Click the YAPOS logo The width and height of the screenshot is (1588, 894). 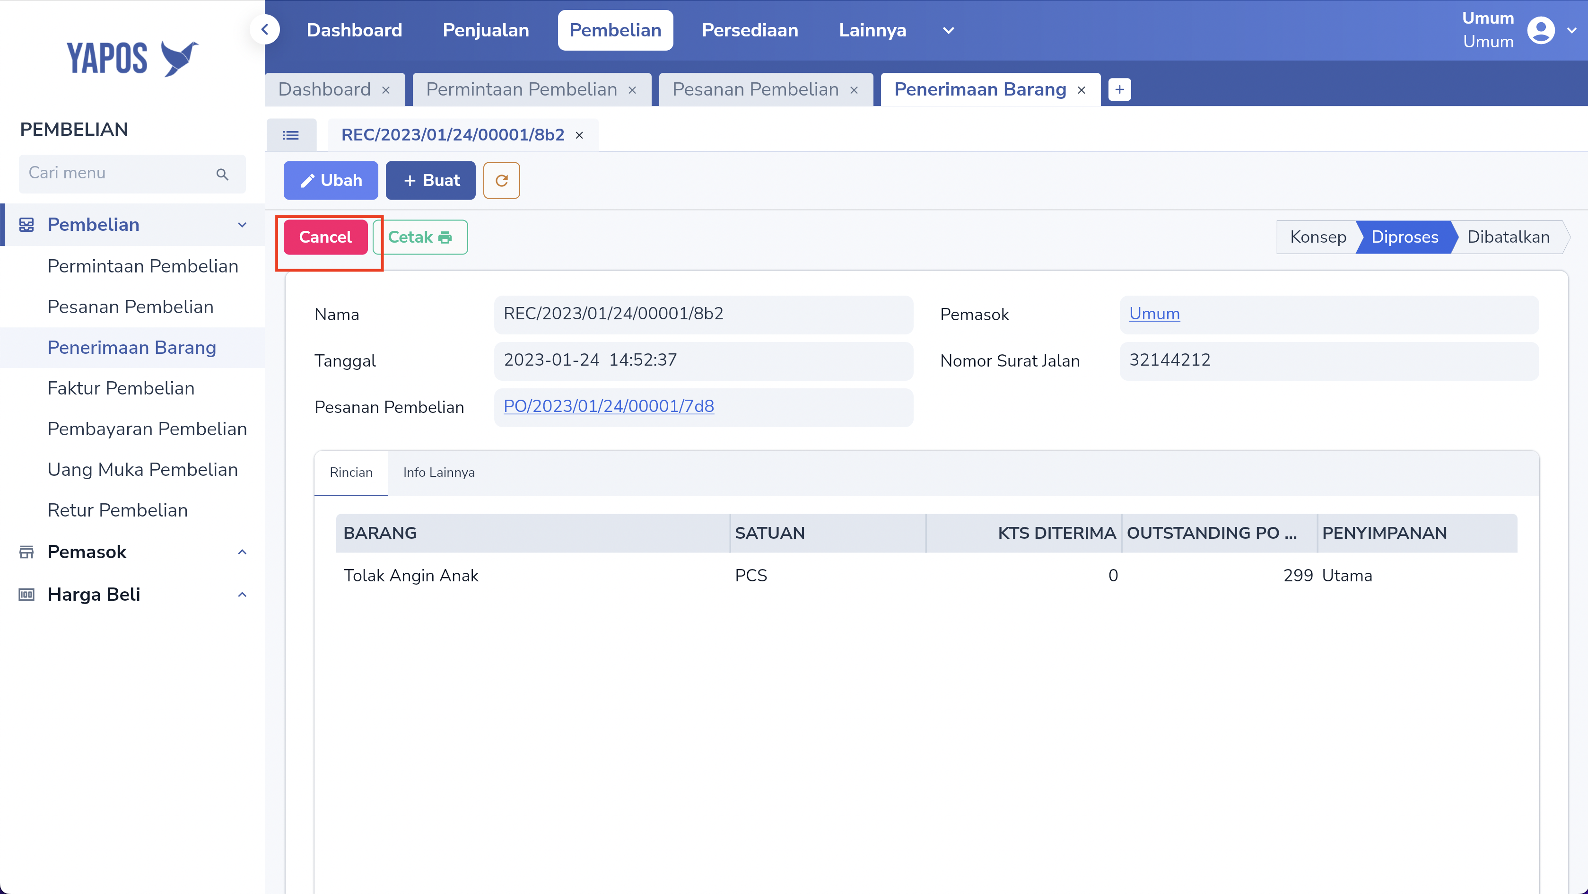coord(132,58)
